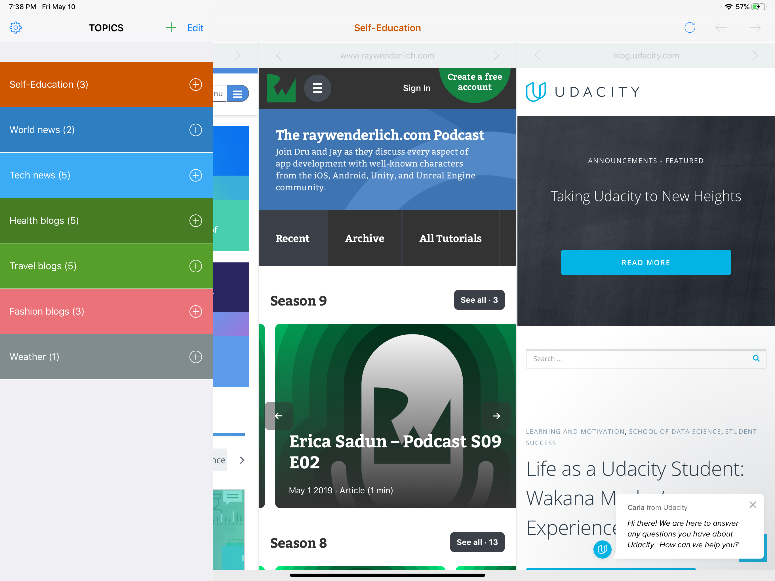Image resolution: width=775 pixels, height=581 pixels.
Task: Open the Archive tab on raywenderlich
Action: pos(365,238)
